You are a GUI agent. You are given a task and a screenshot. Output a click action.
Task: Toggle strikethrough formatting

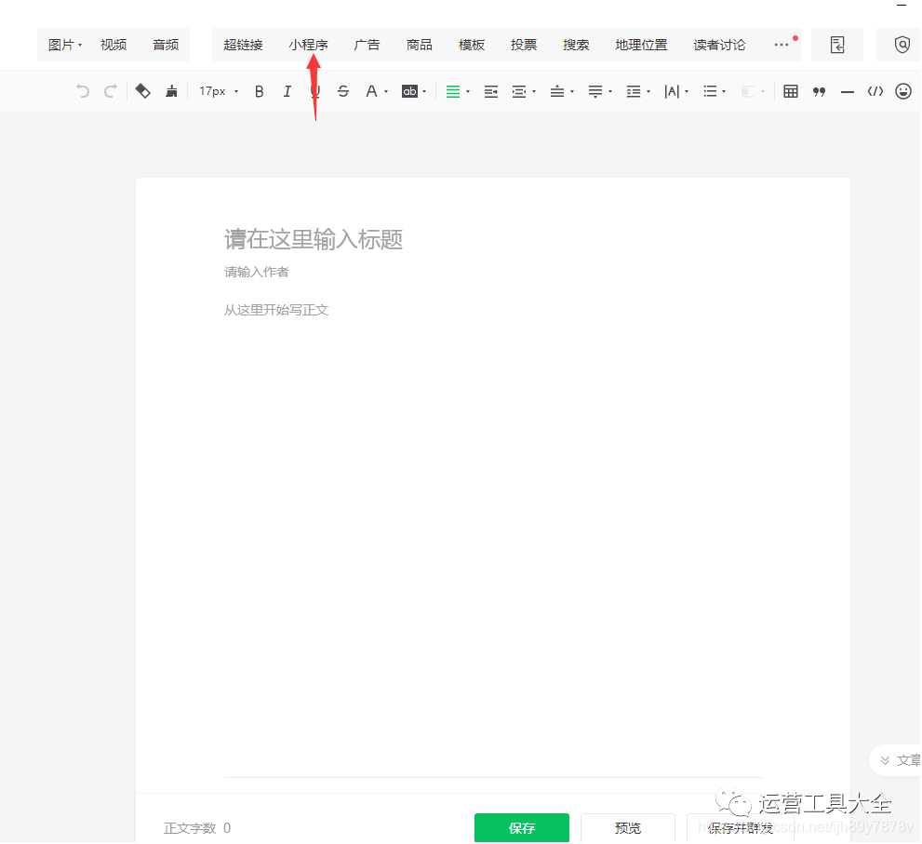pyautogui.click(x=343, y=90)
